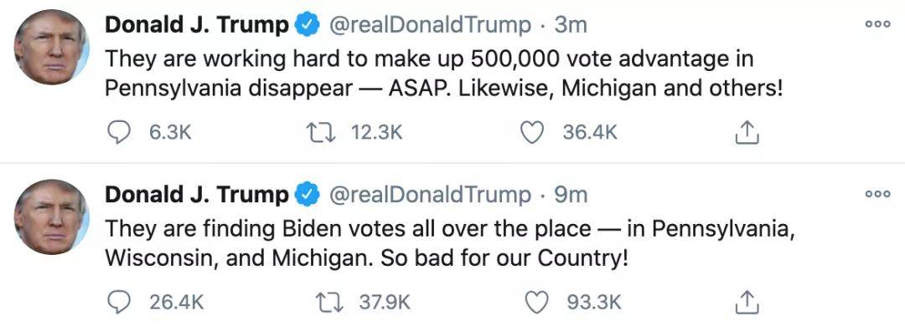Retweet the tweet with 37.9K retweets

tap(329, 303)
